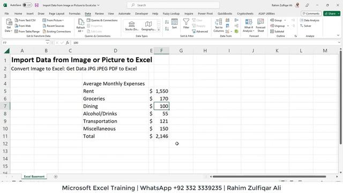This screenshot has height=193, width=343.
Task: Open Recent Sources
Action: coord(54,26)
